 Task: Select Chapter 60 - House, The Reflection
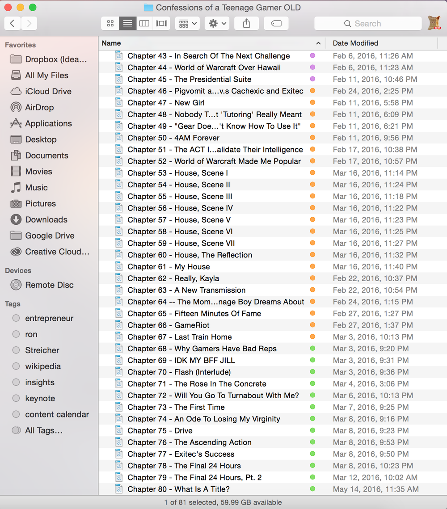click(273, 255)
